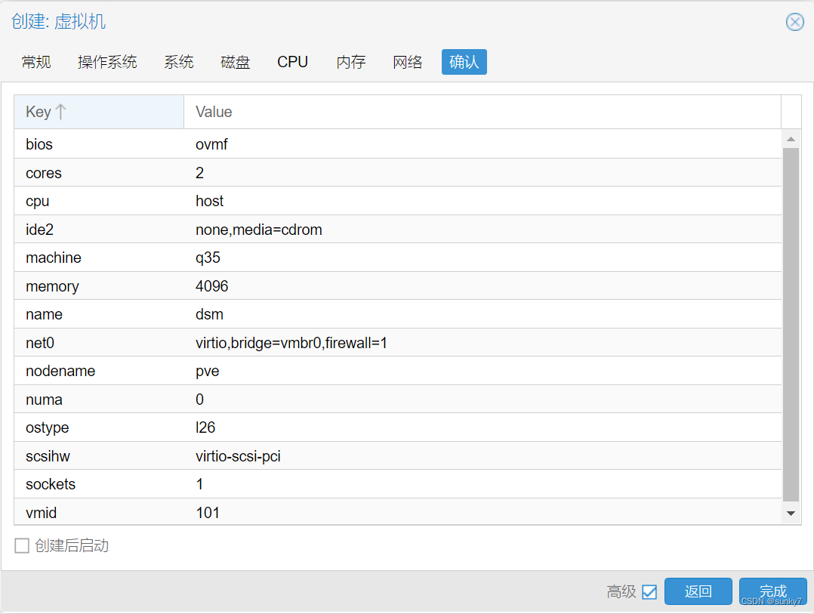Click the virtio,bridge=vmbr0,firewall=1 value
Image resolution: width=814 pixels, height=614 pixels.
click(291, 343)
